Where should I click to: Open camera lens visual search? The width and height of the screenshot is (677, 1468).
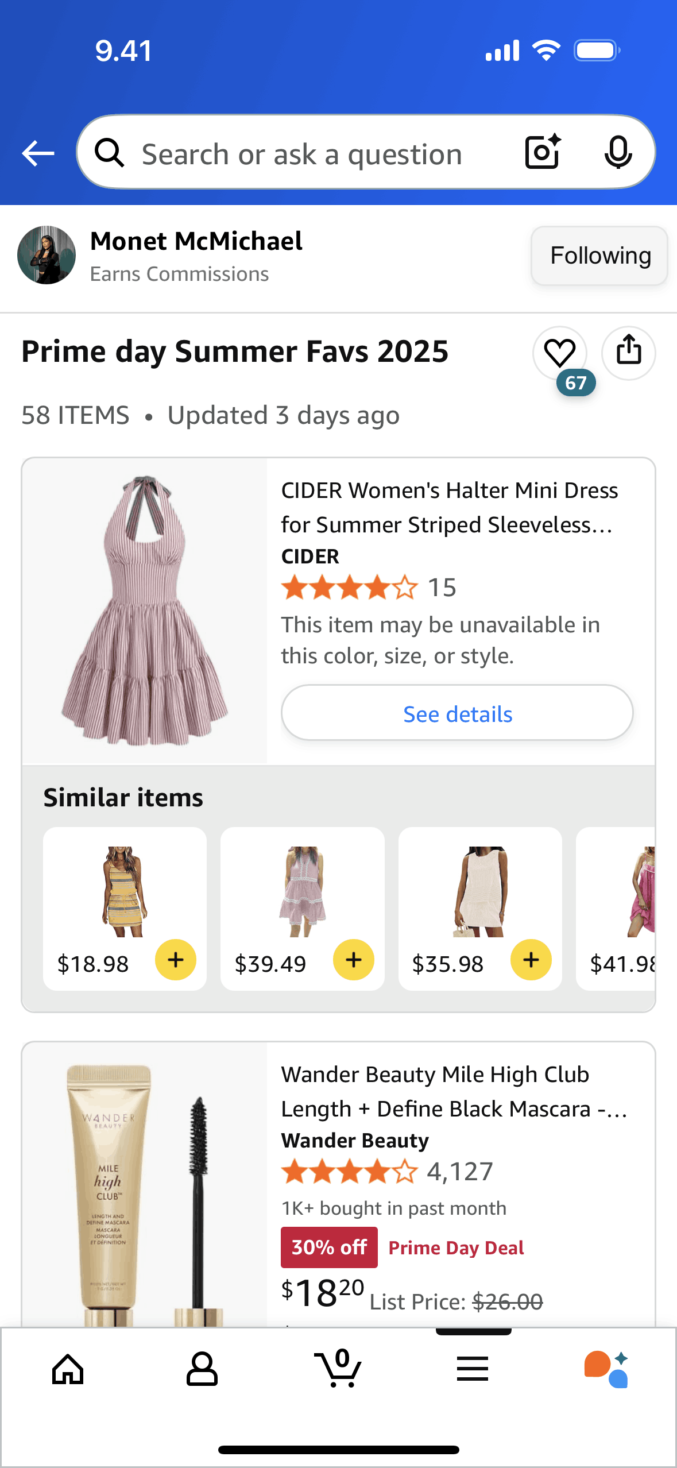coord(543,152)
